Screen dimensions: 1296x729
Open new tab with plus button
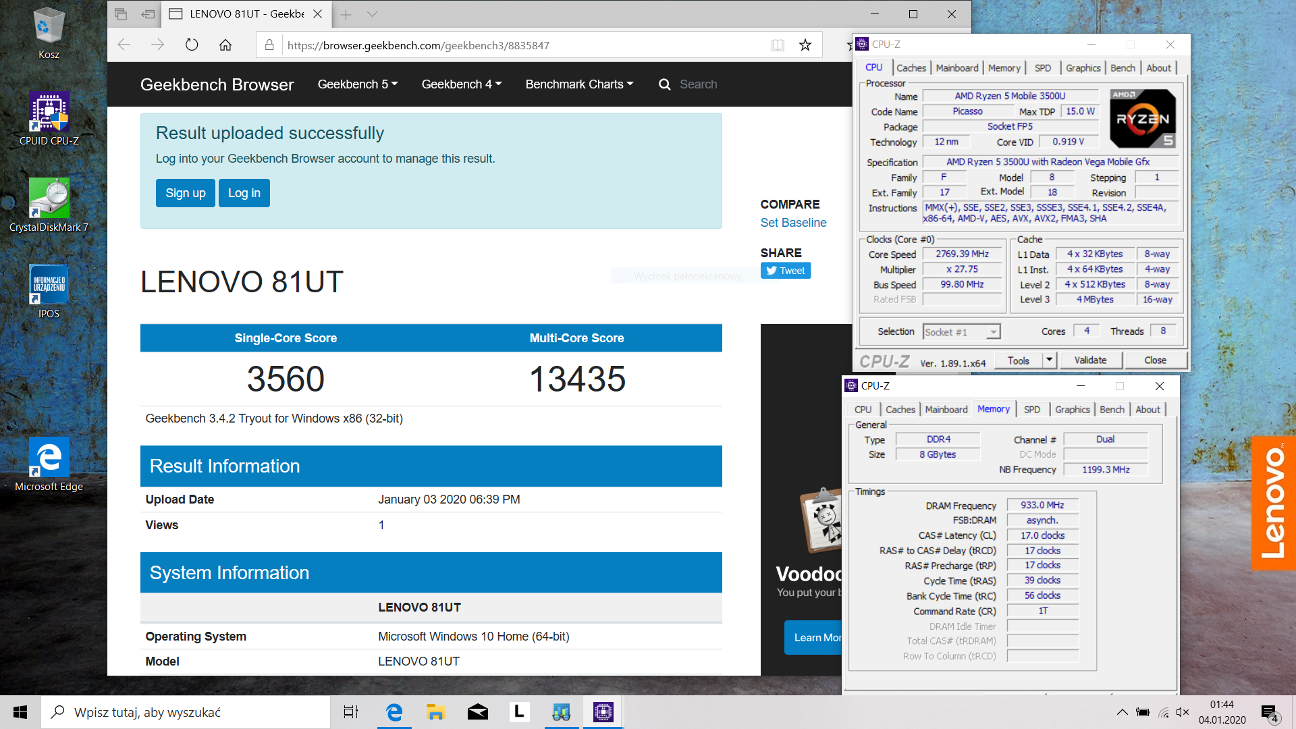(346, 14)
